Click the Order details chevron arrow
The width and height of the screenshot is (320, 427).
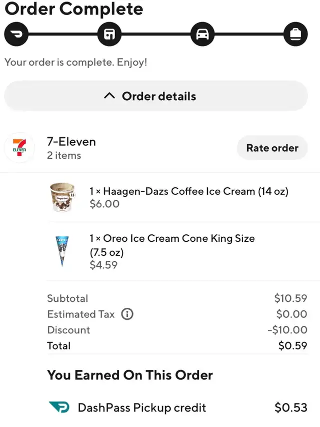coord(109,96)
